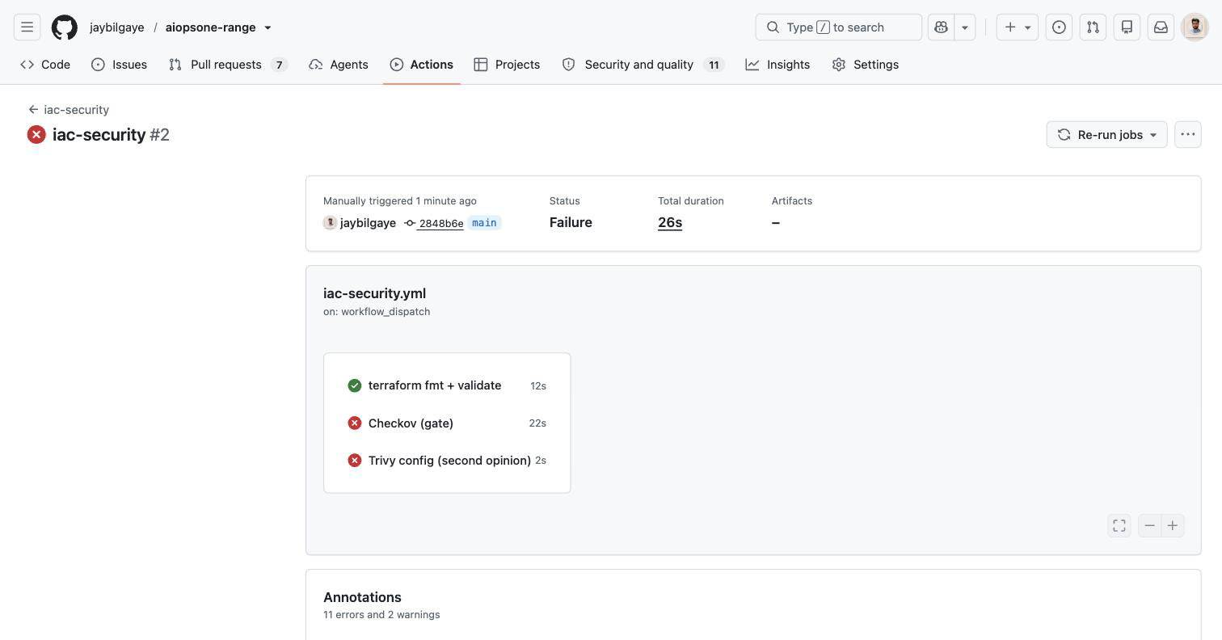Click the '11 errors and 2 warnings' text
Image resolution: width=1222 pixels, height=640 pixels.
click(381, 614)
